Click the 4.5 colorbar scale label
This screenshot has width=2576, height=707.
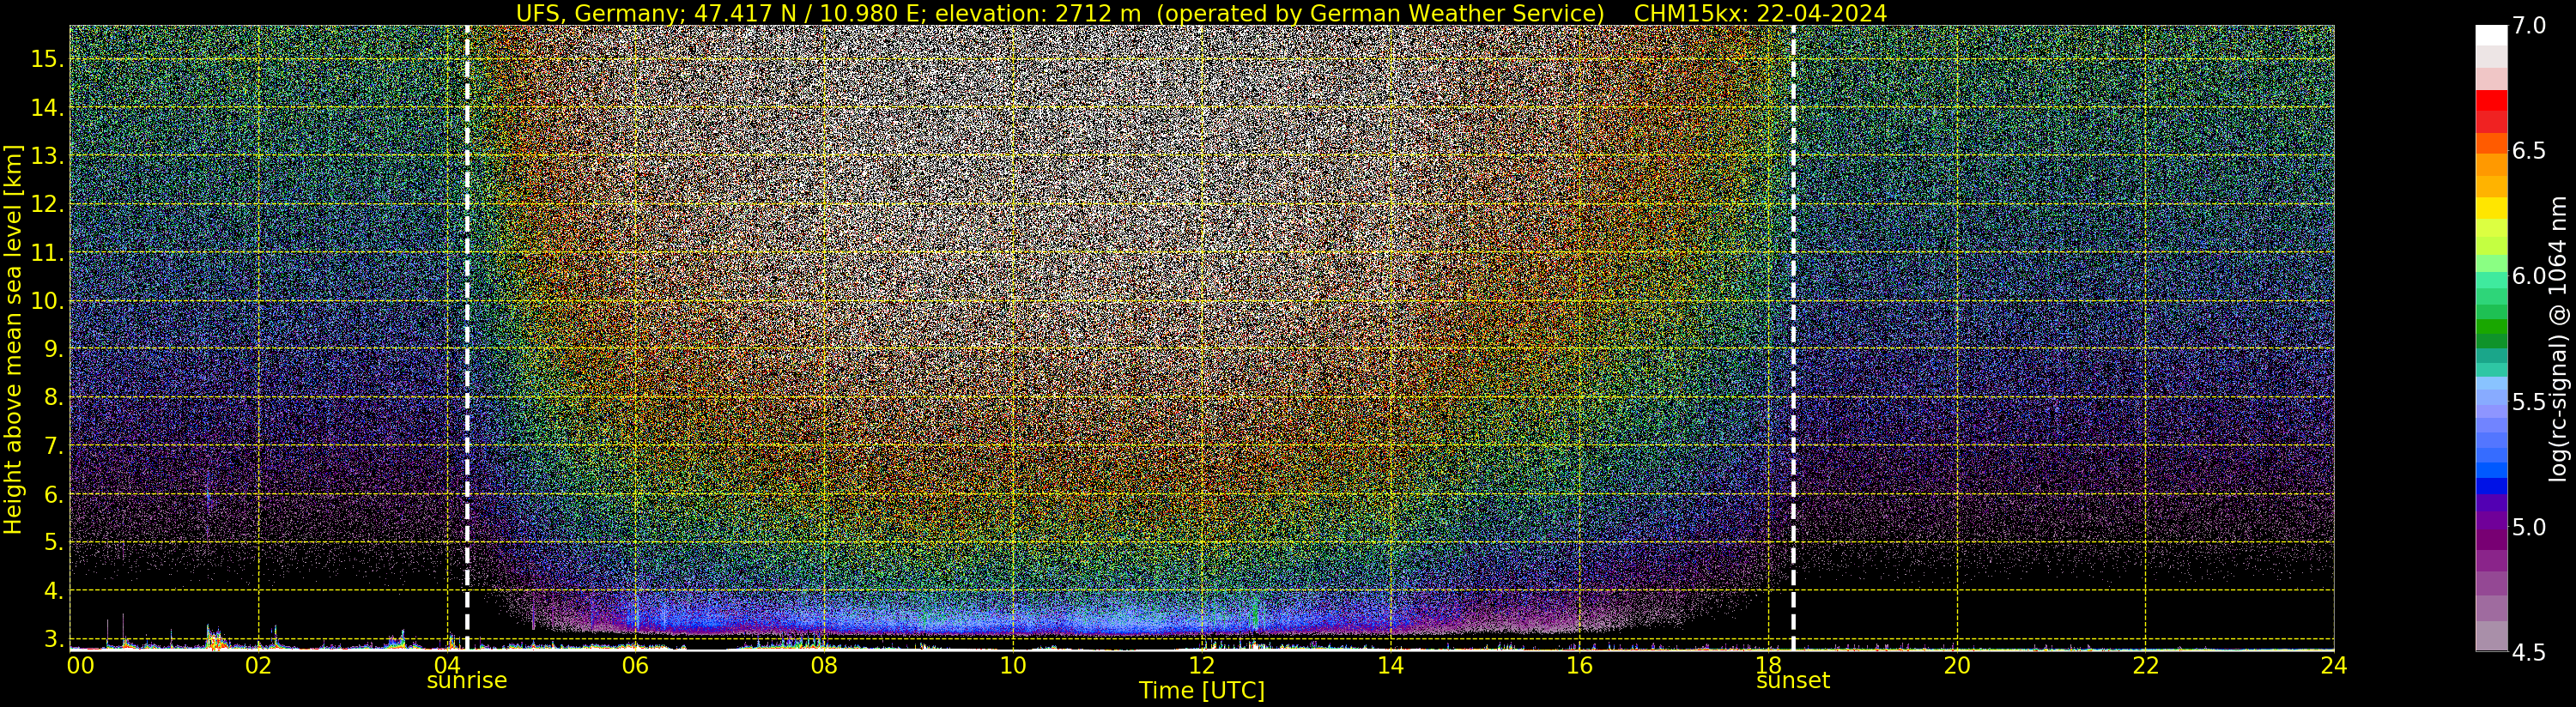(x=2529, y=653)
